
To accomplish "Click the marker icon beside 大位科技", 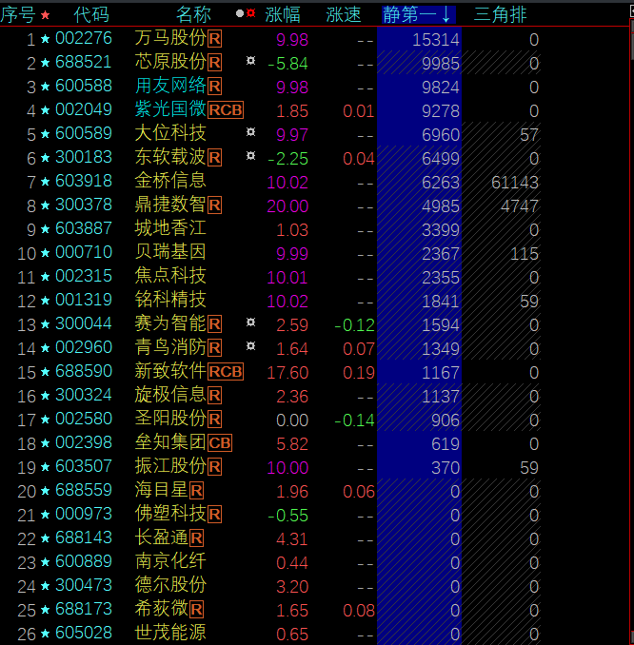I will point(250,132).
